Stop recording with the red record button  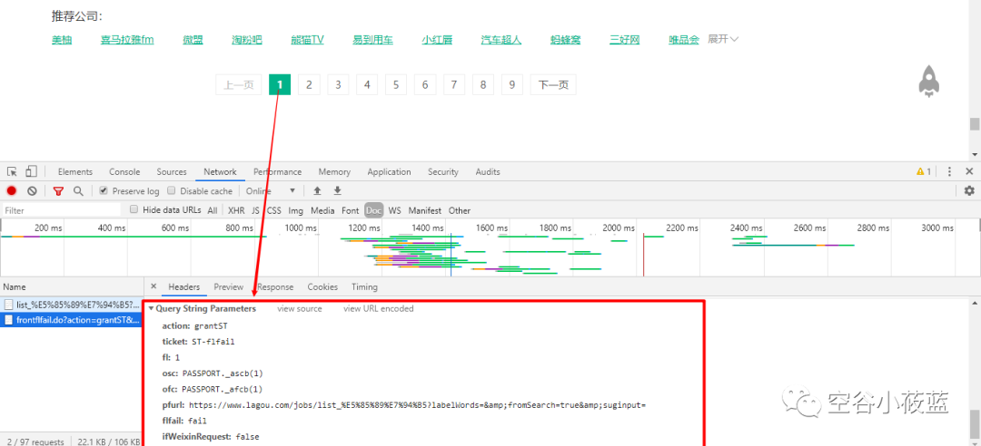point(11,191)
